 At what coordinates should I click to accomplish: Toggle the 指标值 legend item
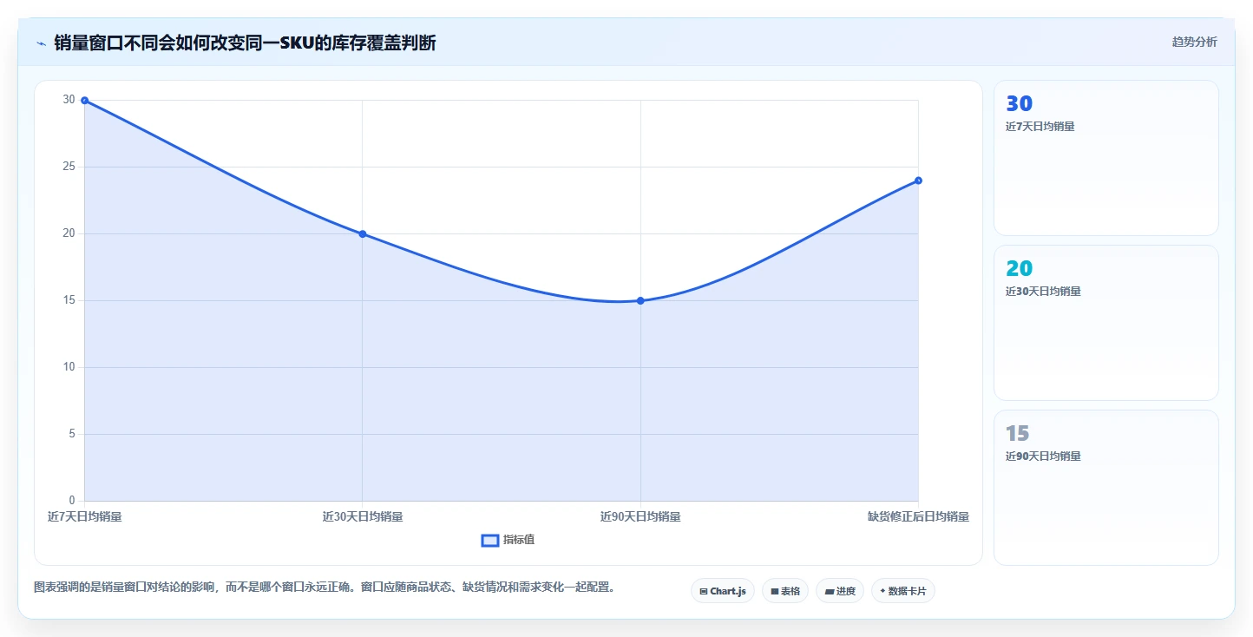[x=508, y=540]
